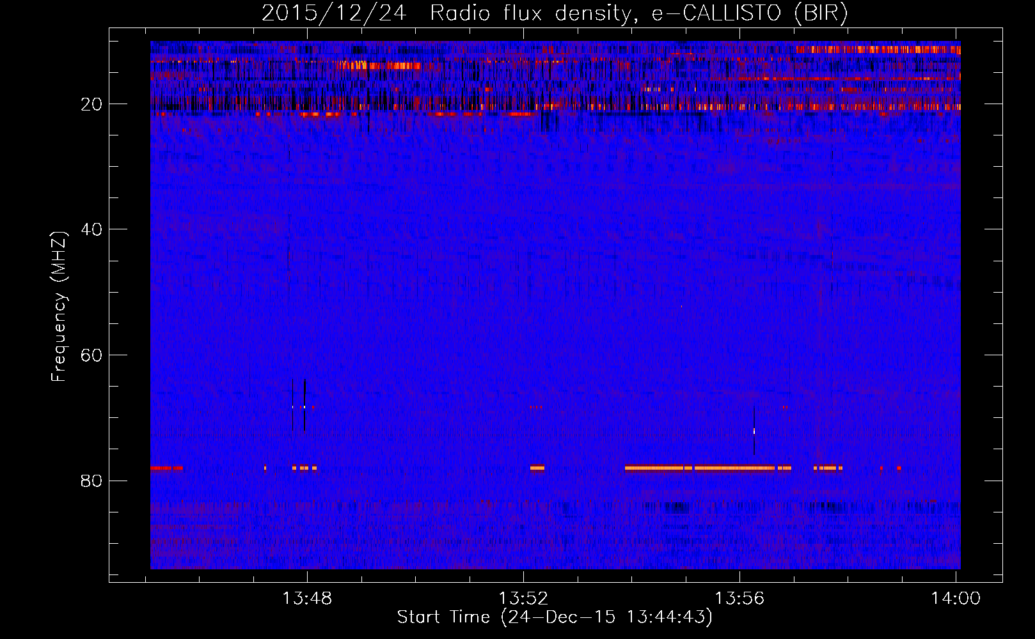This screenshot has height=639, width=1035.
Task: Click the '80' frequency tick label
Action: [x=92, y=481]
